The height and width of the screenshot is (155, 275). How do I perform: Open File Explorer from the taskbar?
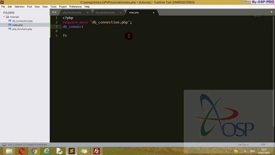(9, 151)
